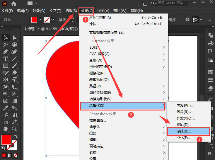Select the Curvature tool

14,52
